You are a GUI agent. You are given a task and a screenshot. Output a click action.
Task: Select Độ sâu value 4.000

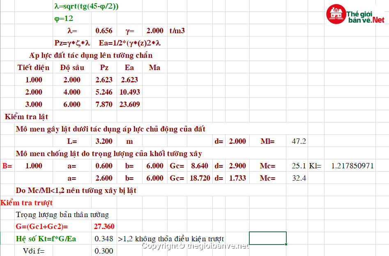pos(72,92)
